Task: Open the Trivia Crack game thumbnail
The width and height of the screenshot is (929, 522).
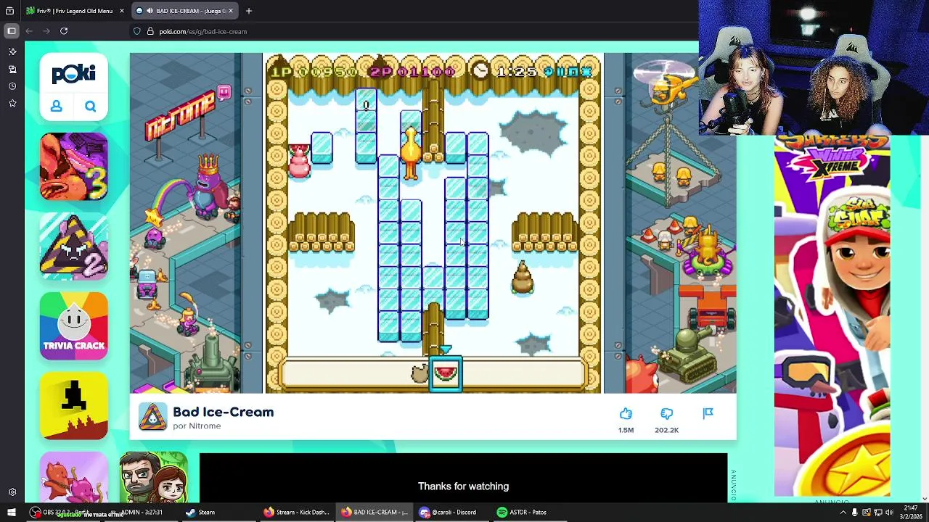Action: pos(74,326)
